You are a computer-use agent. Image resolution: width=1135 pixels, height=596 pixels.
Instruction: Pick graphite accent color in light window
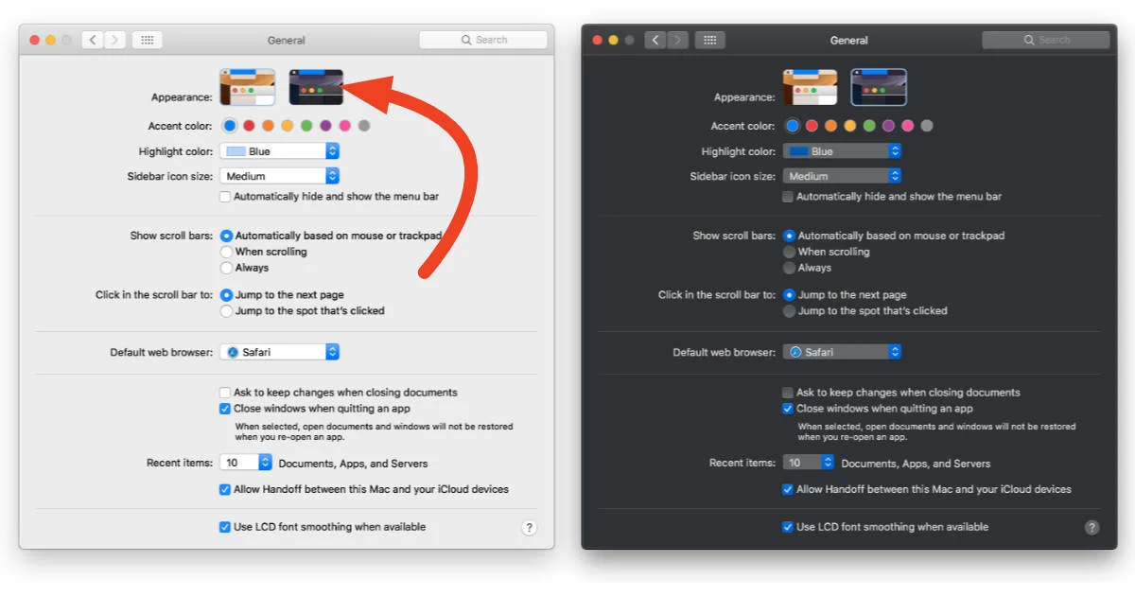pyautogui.click(x=364, y=126)
